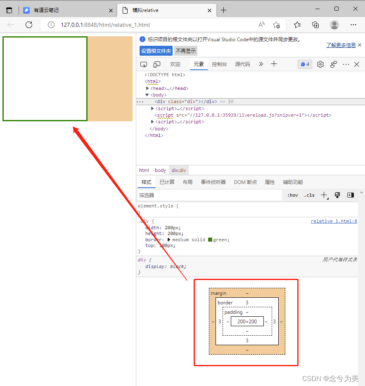Switch to the DOM 断点 pane tab
365x386 pixels.
[x=246, y=182]
